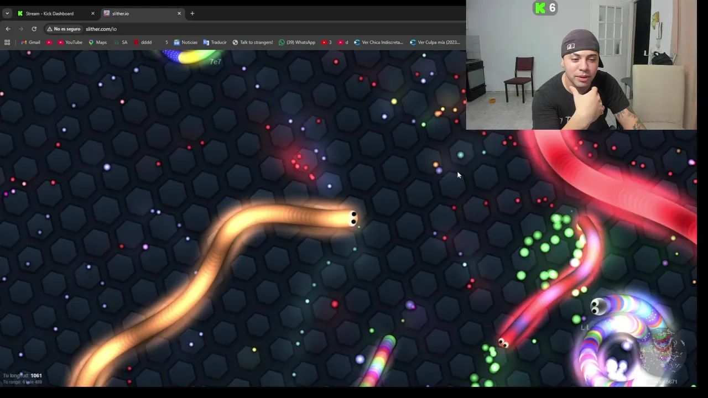Open the tab search dropdown arrow
Screen dimensions: 708x398
click(x=7, y=13)
